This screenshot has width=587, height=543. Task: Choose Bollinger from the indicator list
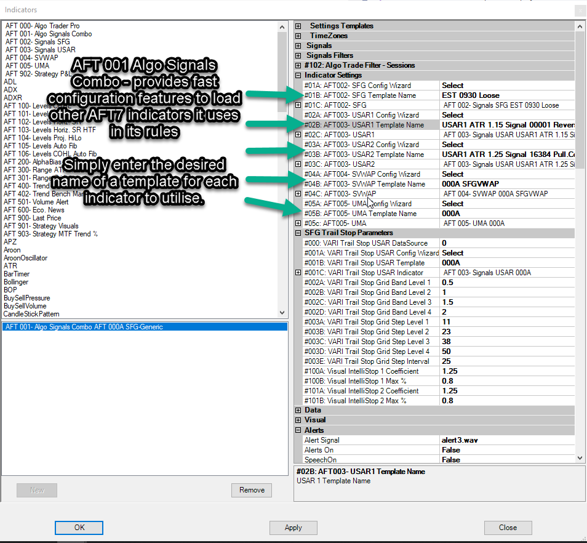pos(16,282)
